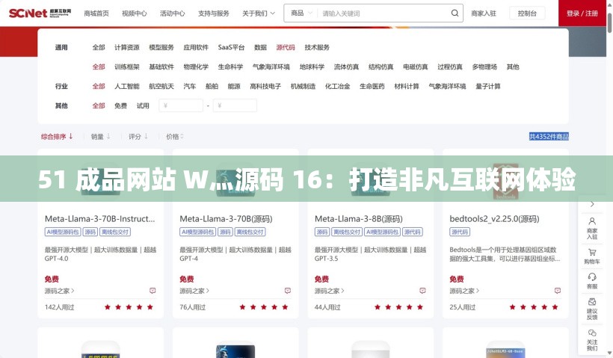
Task: Filter by 模型服务 category
Action: click(161, 47)
